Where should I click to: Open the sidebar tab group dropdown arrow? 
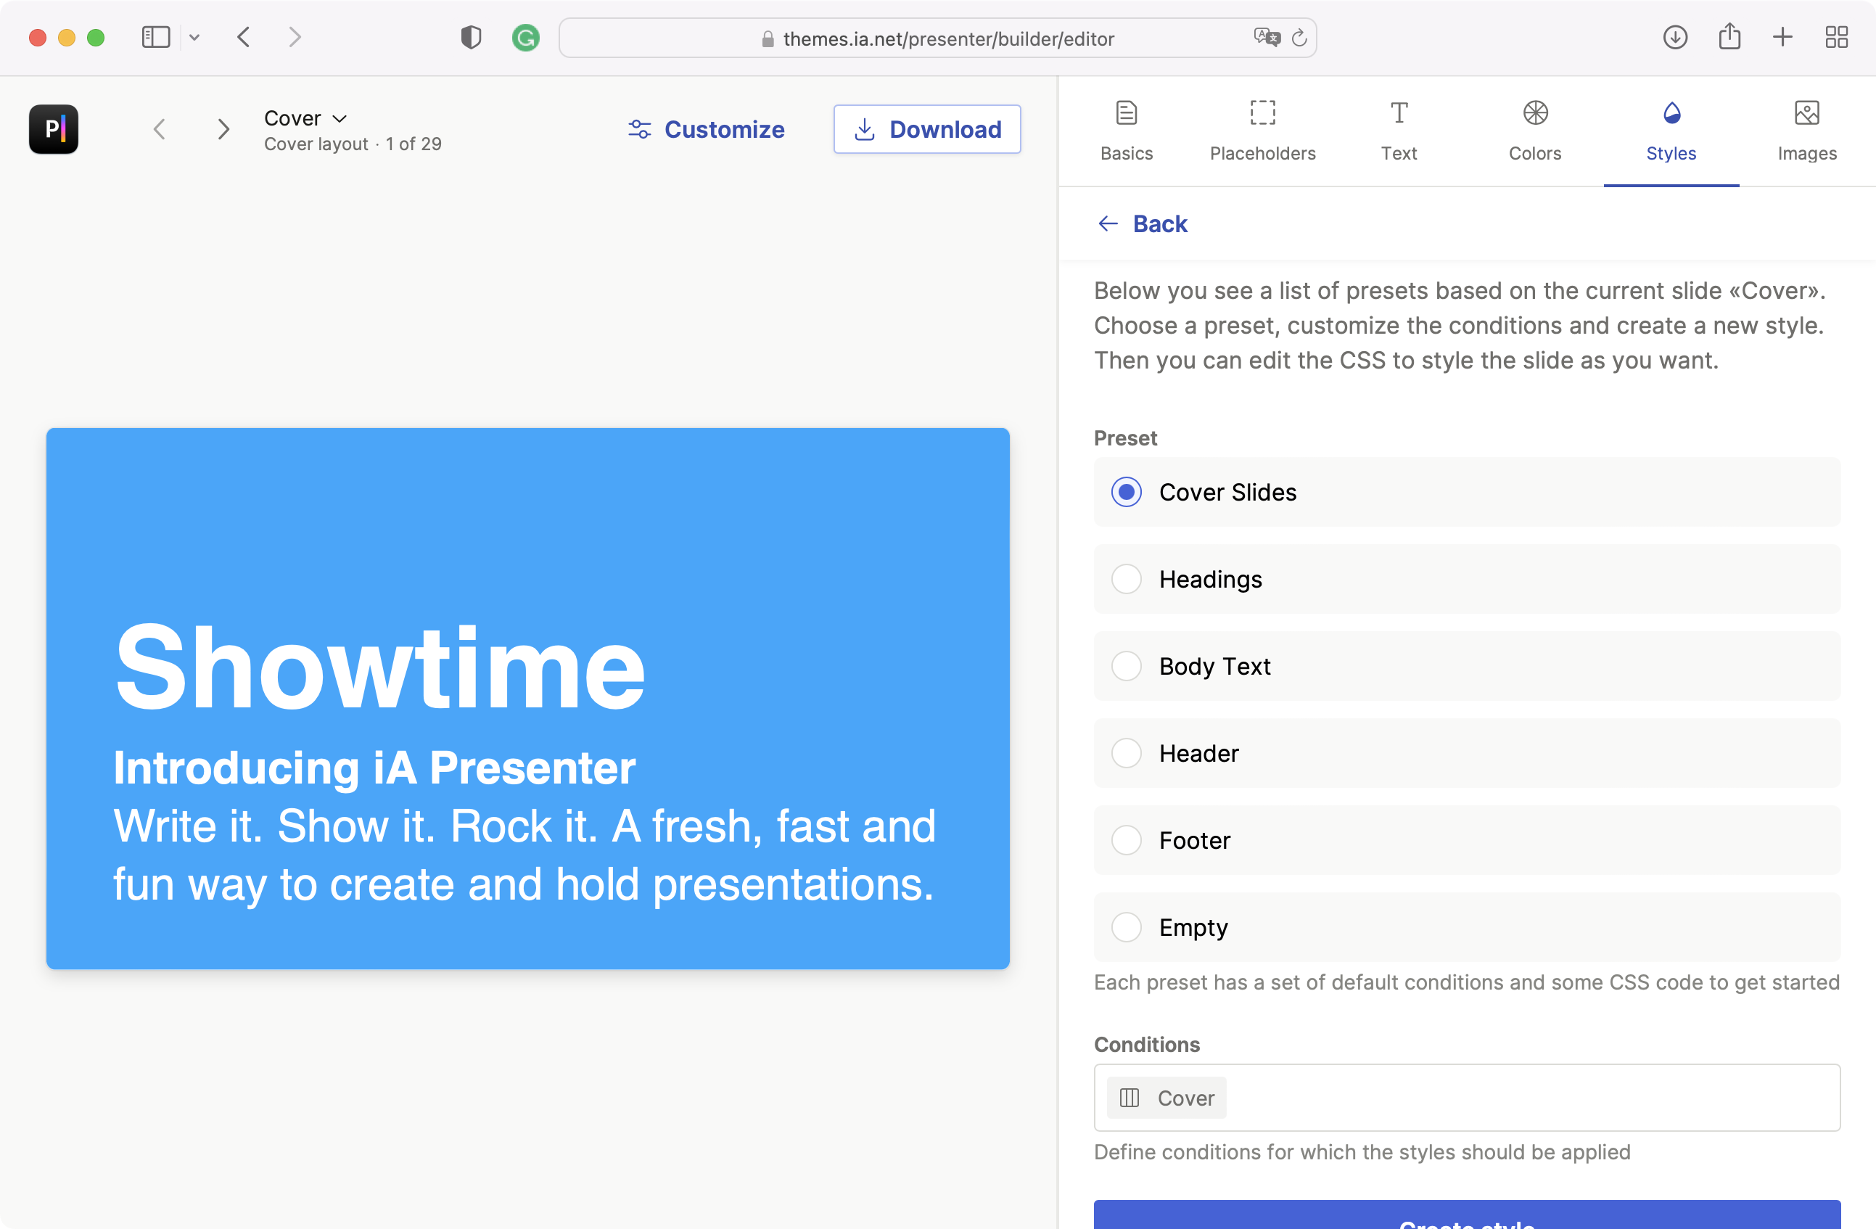pos(194,37)
